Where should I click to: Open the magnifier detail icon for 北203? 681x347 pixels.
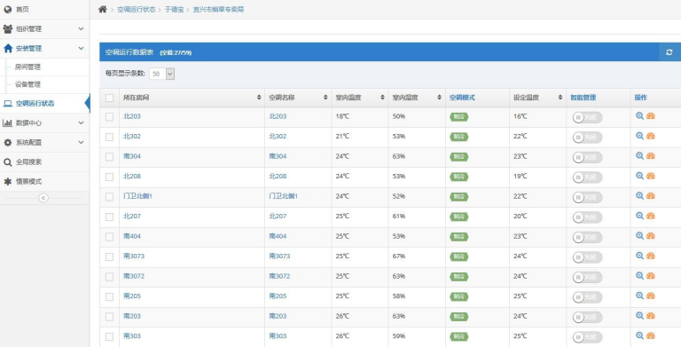639,115
